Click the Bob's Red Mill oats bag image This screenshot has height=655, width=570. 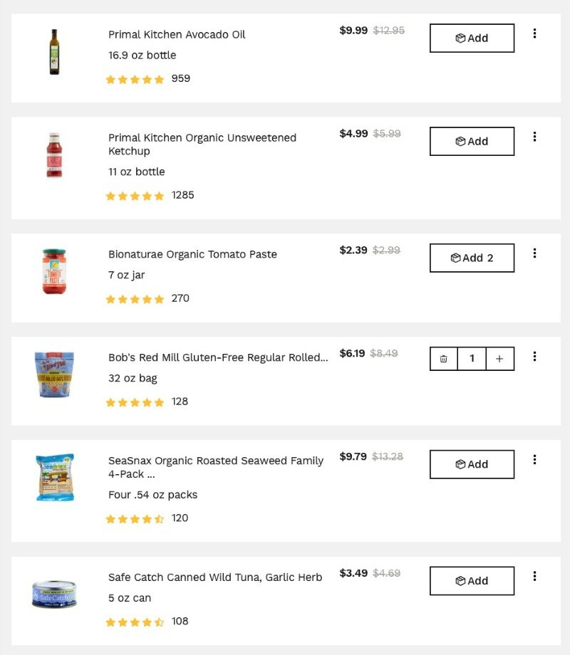54,374
